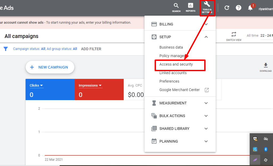Expand the Billing section chevron
Image resolution: width=273 pixels, height=166 pixels.
206,24
